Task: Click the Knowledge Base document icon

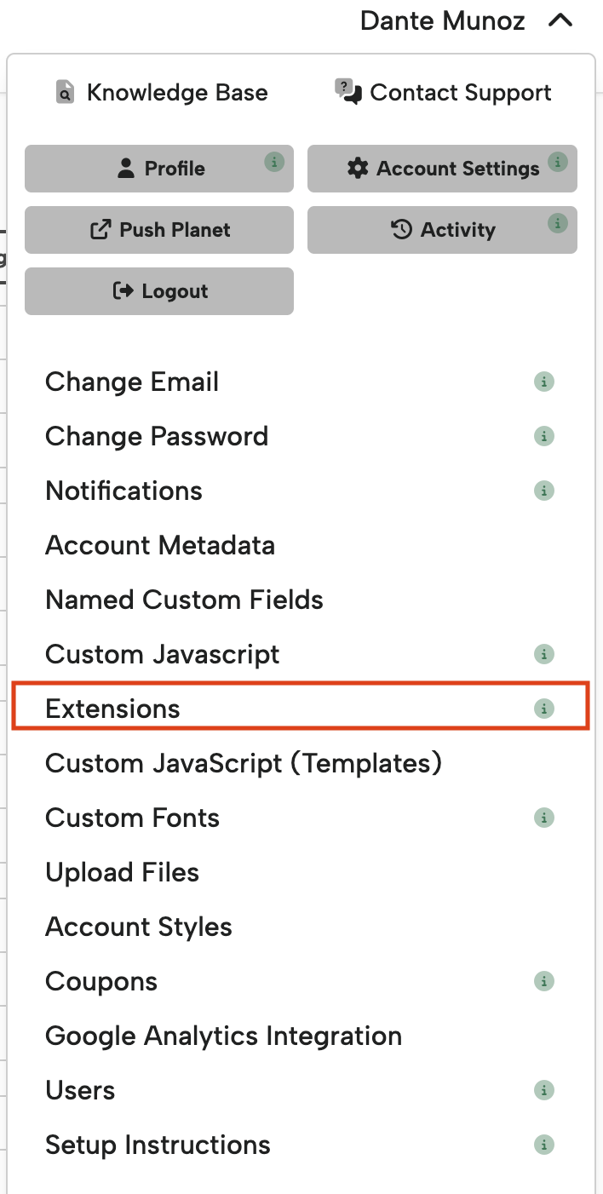Action: pyautogui.click(x=66, y=91)
